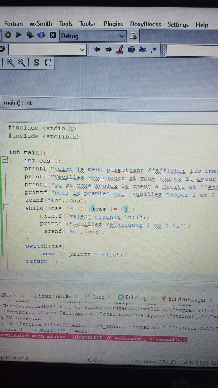Switch to the Code::Blocks log tab
This screenshot has width=218, height=388.
[x=9, y=296]
